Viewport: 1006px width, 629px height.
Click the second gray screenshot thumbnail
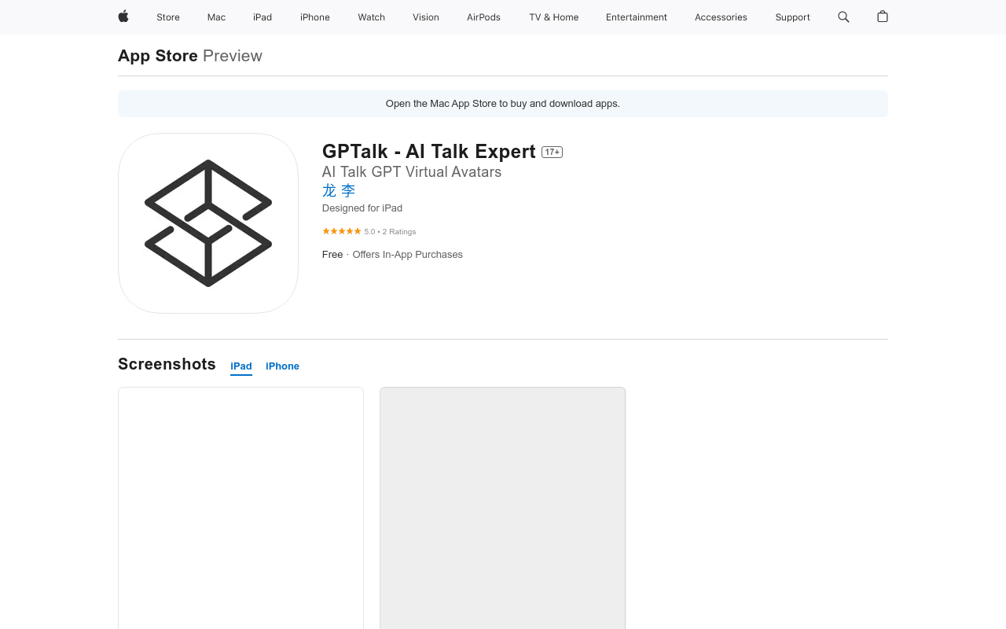pyautogui.click(x=502, y=508)
